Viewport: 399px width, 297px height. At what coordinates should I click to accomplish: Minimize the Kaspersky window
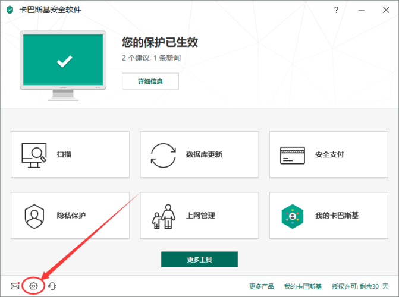tap(362, 10)
